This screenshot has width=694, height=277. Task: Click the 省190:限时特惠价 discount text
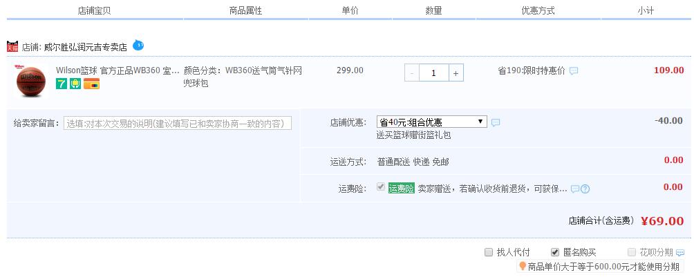pyautogui.click(x=532, y=70)
